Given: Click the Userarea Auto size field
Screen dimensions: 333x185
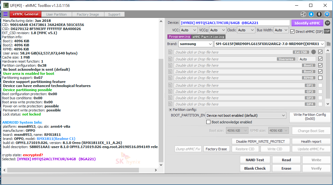Looking at the screenshot, I should pos(307,59).
